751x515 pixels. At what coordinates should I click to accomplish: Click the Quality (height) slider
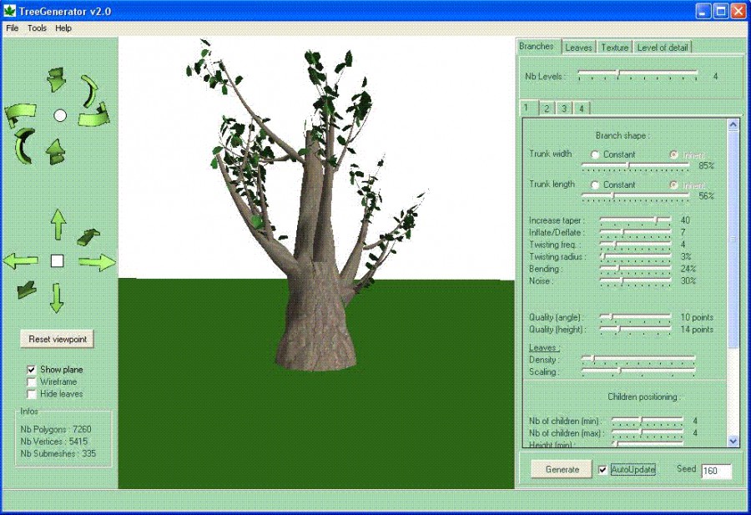(x=636, y=329)
